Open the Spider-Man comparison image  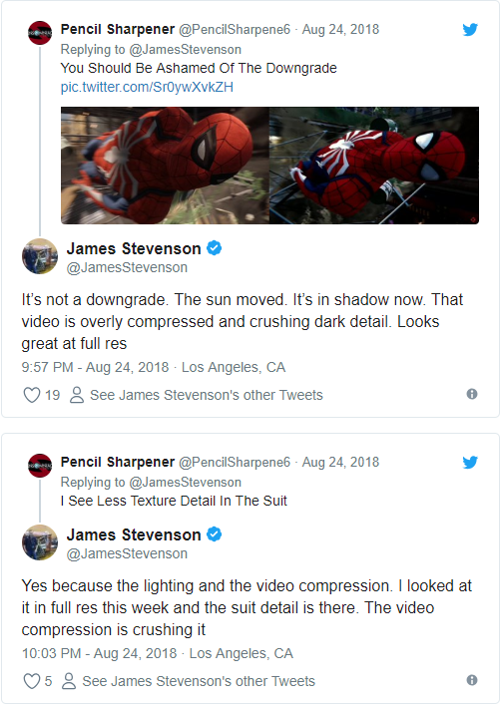[269, 166]
